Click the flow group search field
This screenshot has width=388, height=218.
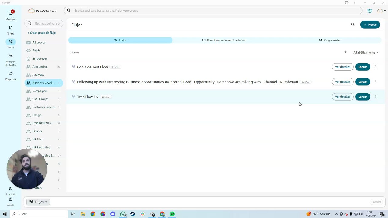[x=44, y=23]
